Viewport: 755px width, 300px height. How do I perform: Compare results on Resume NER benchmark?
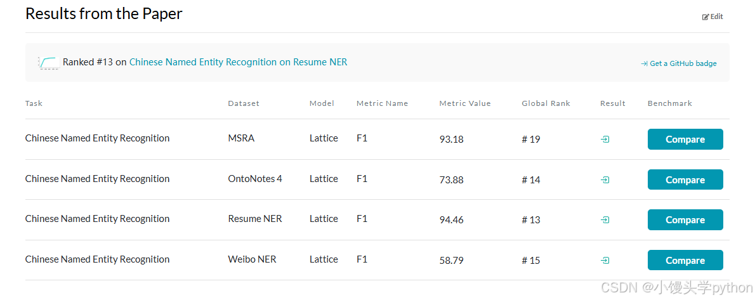[x=685, y=220]
